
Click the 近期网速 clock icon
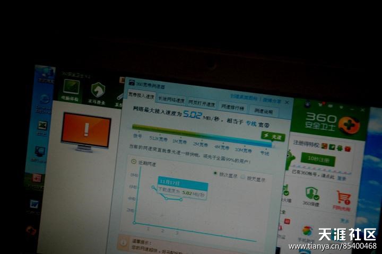(134, 161)
